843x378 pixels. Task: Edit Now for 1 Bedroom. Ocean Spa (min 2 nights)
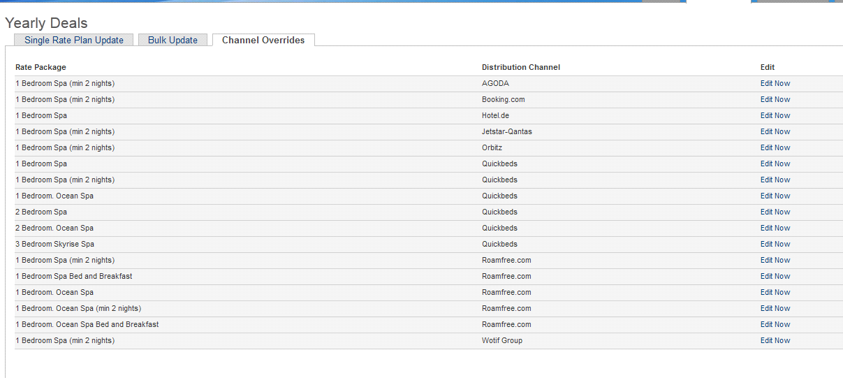(x=775, y=308)
